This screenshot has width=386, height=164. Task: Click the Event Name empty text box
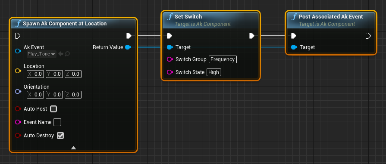57,122
